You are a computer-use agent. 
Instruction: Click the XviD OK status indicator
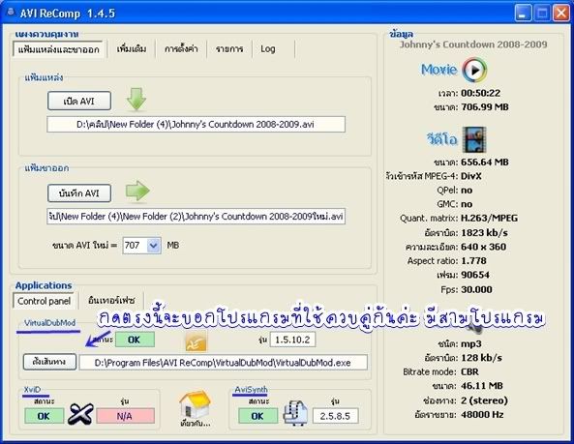tap(44, 416)
